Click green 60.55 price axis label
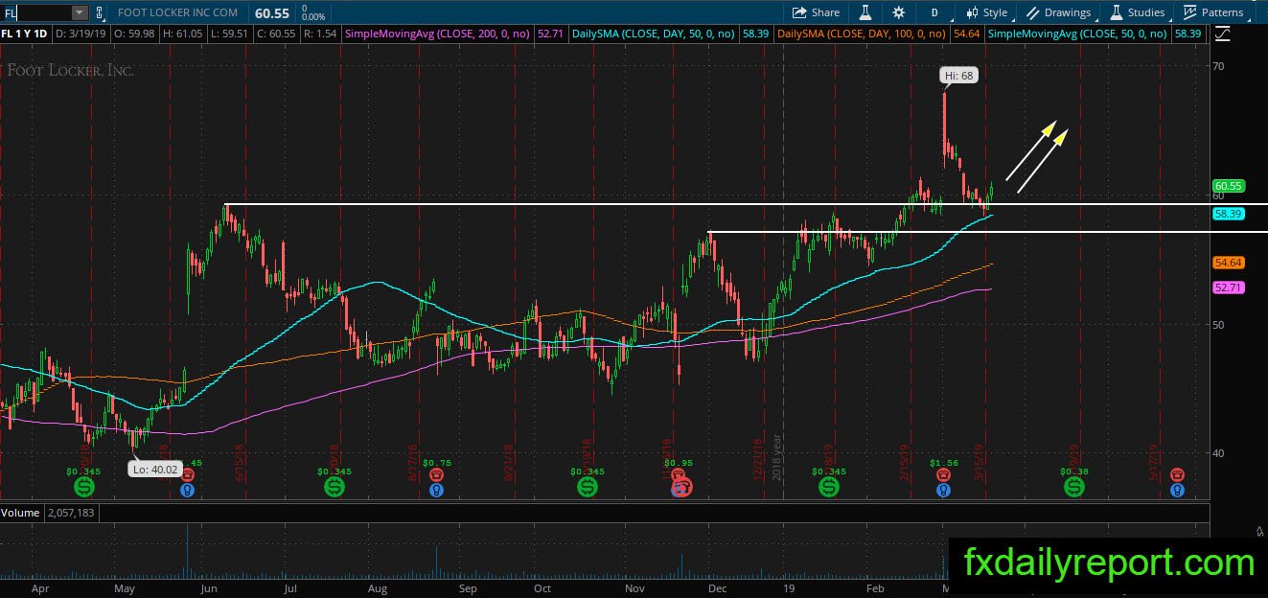This screenshot has height=598, width=1268. [x=1228, y=186]
